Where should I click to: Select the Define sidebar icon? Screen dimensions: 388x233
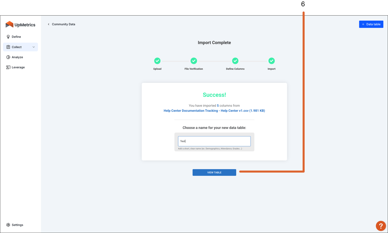(7, 37)
